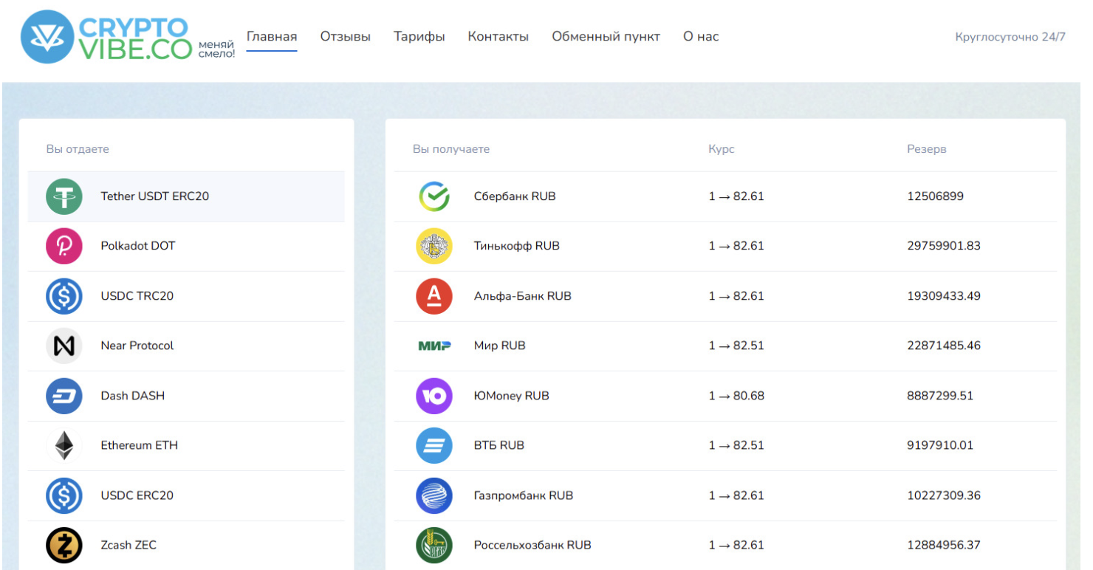Pick ЮMoney RUB to receive
Viewport: 1093px width, 570px height.
(512, 396)
